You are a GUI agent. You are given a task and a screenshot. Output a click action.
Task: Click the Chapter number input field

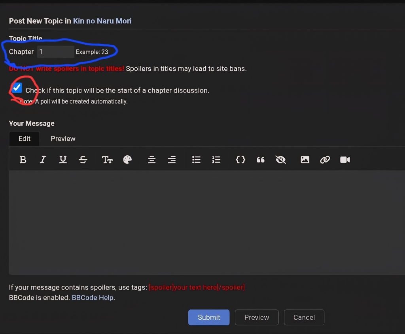(x=55, y=52)
